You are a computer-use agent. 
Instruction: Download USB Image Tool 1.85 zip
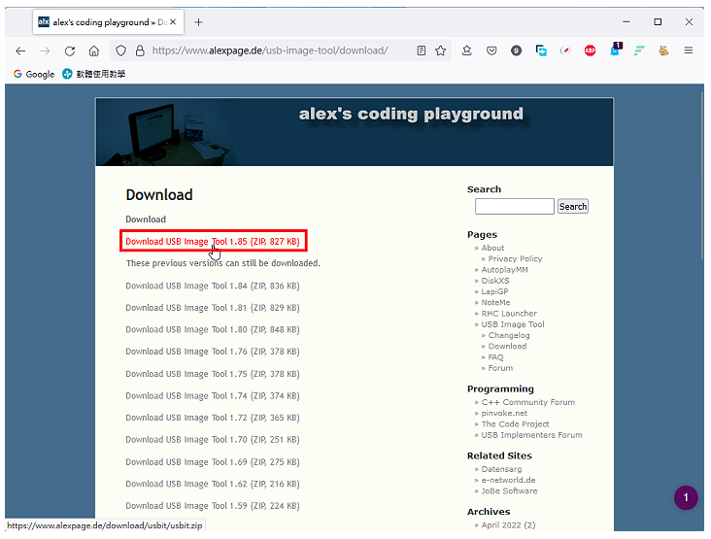pyautogui.click(x=213, y=241)
